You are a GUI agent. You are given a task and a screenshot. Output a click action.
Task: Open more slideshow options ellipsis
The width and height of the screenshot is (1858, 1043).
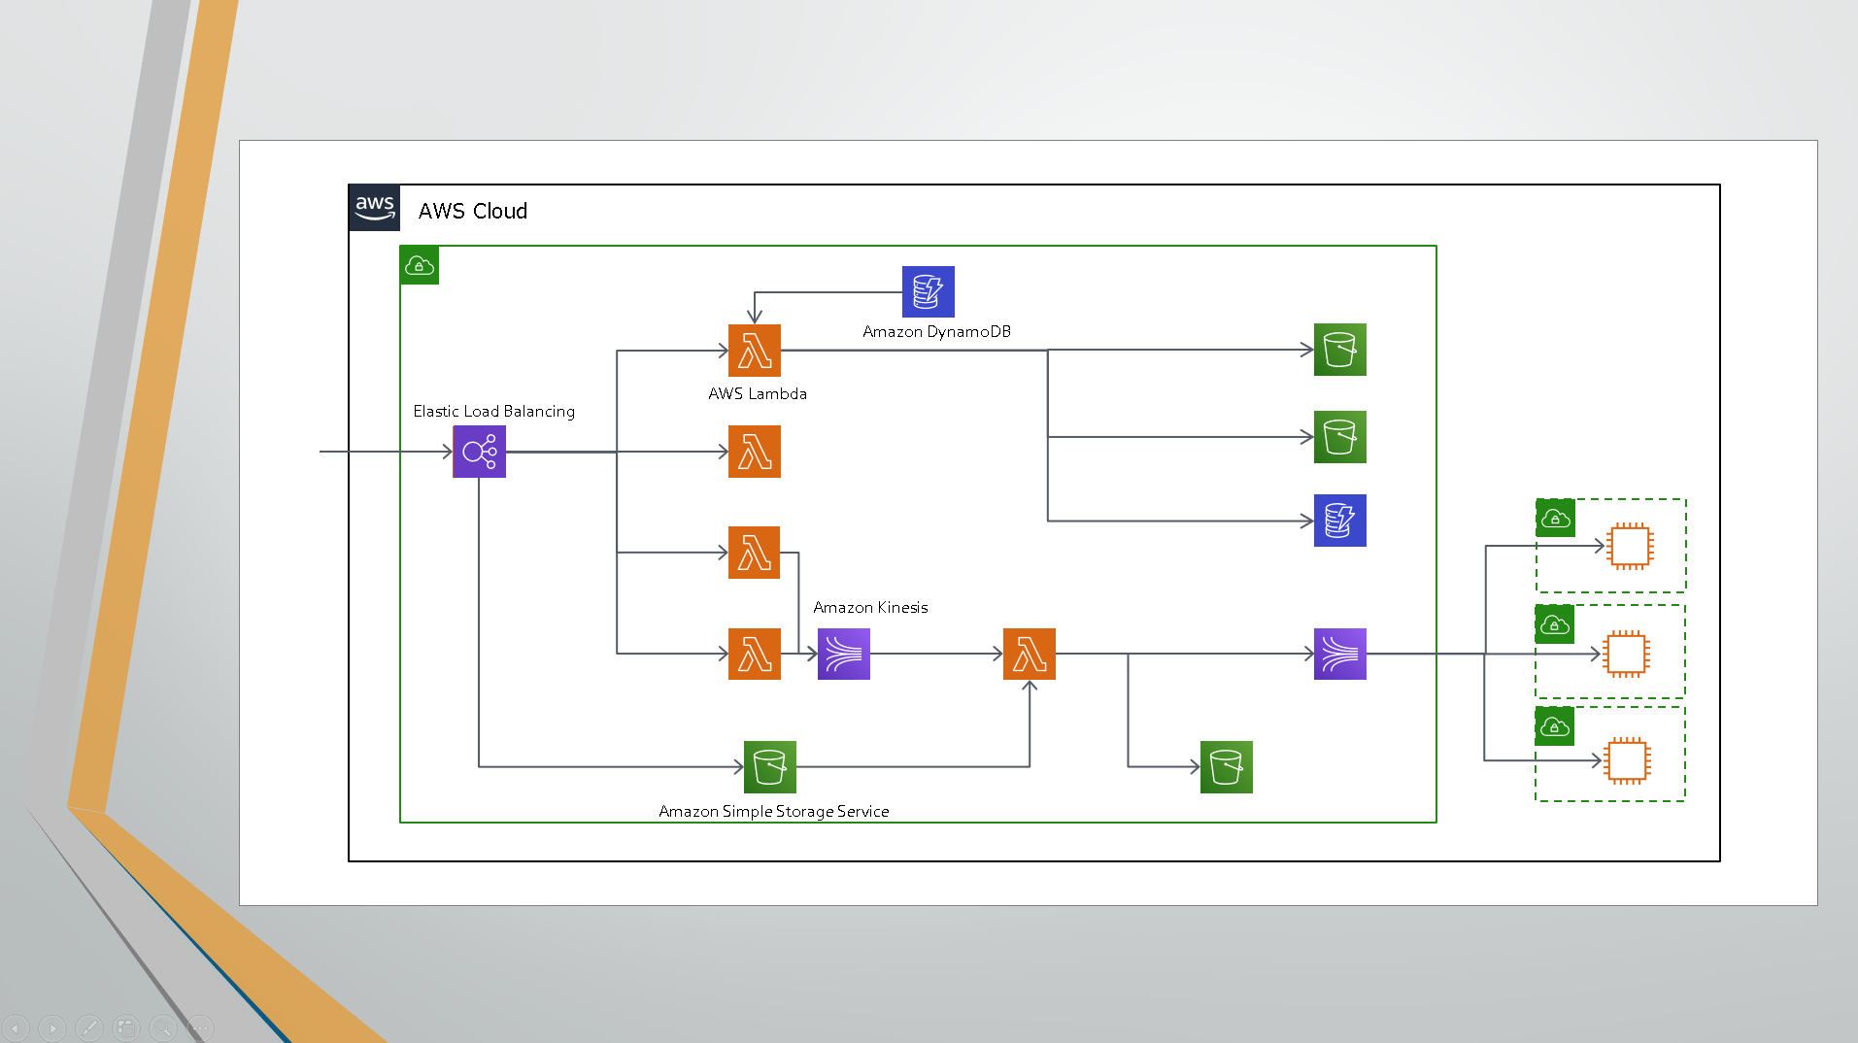tap(199, 1026)
